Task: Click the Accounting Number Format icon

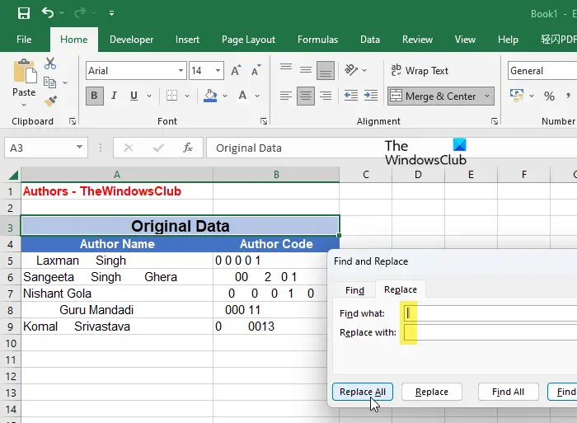Action: (517, 96)
